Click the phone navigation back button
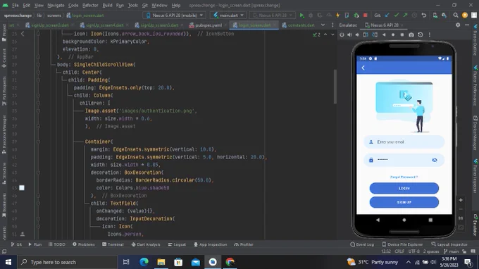The height and width of the screenshot is (269, 479). [378, 220]
